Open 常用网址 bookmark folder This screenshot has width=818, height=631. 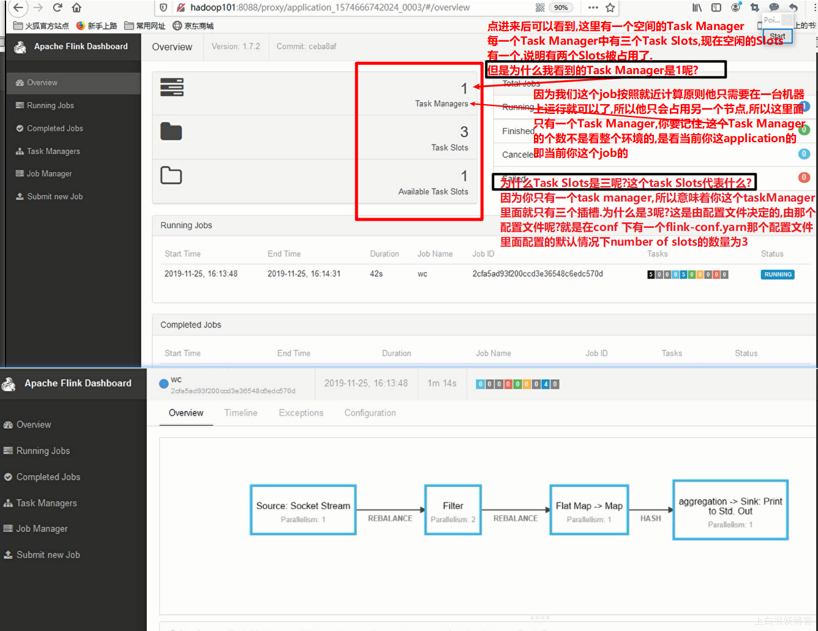pyautogui.click(x=144, y=26)
